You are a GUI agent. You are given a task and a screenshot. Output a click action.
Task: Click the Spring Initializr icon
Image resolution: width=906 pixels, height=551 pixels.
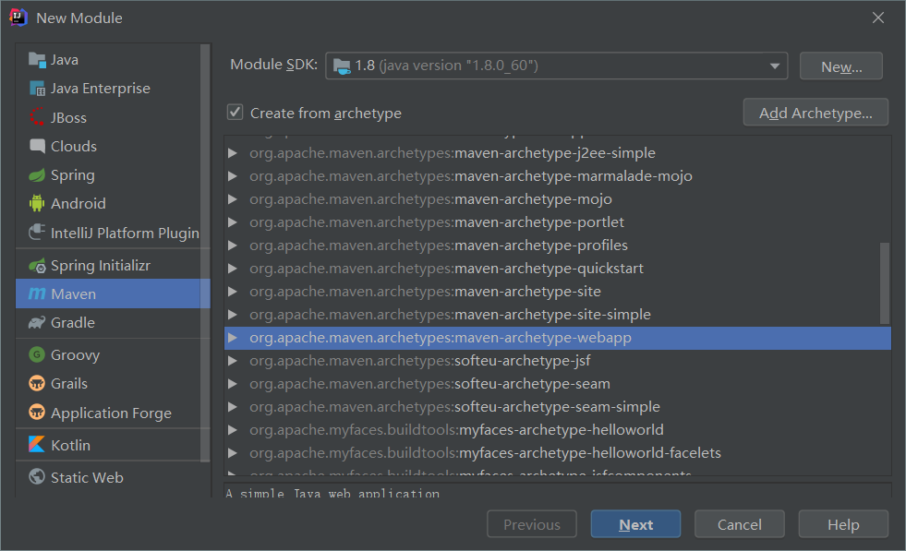click(37, 265)
